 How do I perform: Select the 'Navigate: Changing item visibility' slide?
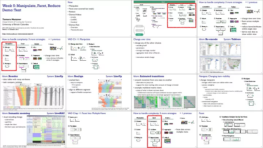point(230,92)
